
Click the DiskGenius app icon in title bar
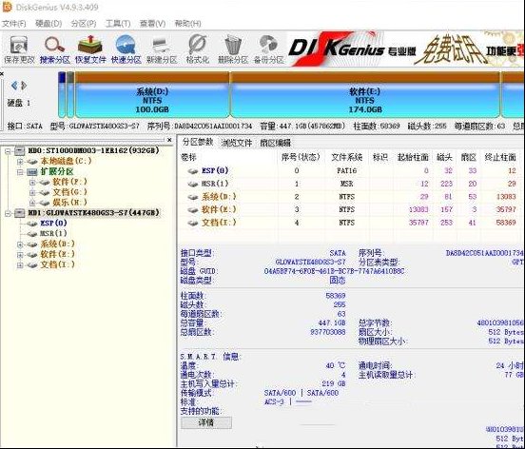pos(7,7)
